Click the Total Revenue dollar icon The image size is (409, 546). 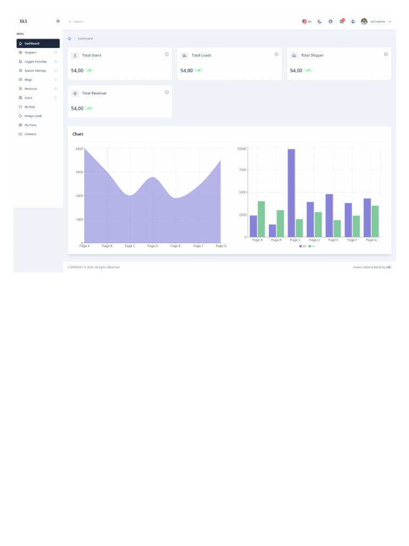75,93
